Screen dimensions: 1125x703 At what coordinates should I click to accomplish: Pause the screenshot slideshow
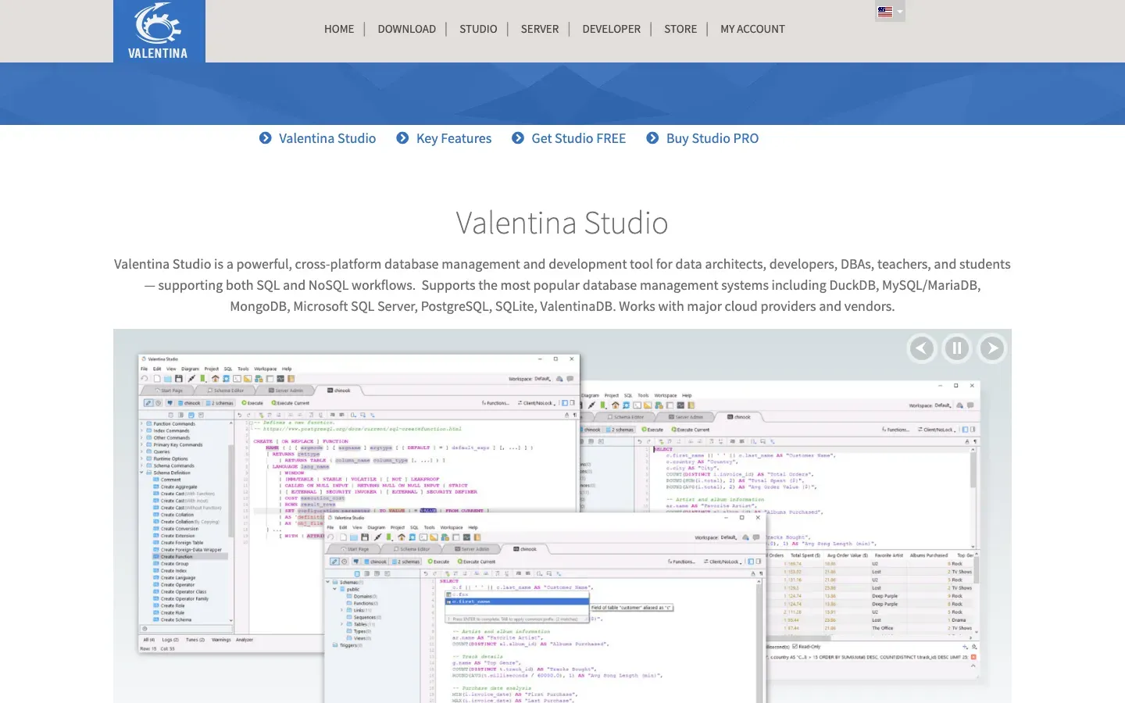tap(957, 348)
